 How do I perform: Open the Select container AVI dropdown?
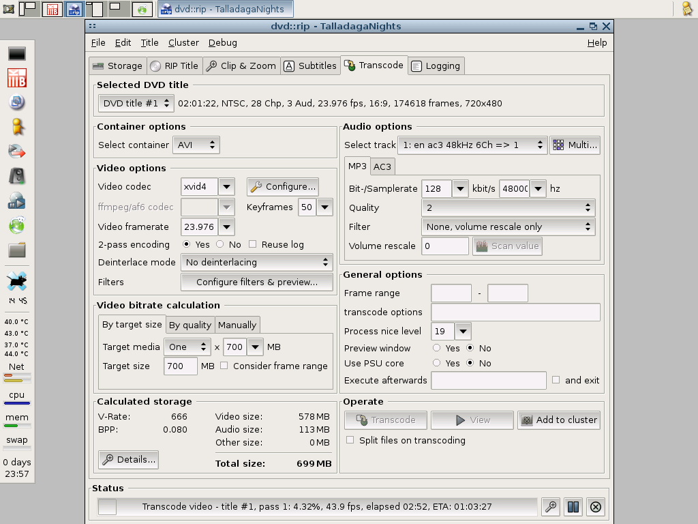tap(196, 145)
